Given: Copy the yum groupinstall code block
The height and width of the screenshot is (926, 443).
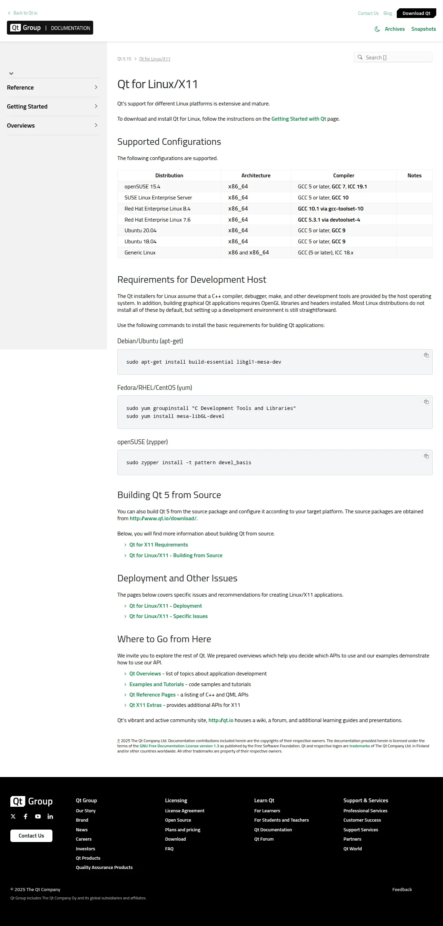Looking at the screenshot, I should click(x=426, y=402).
